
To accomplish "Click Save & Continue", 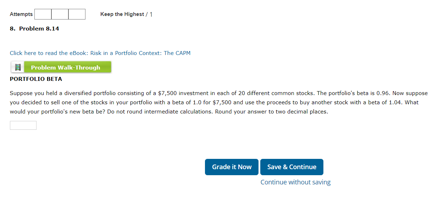I will click(x=291, y=167).
